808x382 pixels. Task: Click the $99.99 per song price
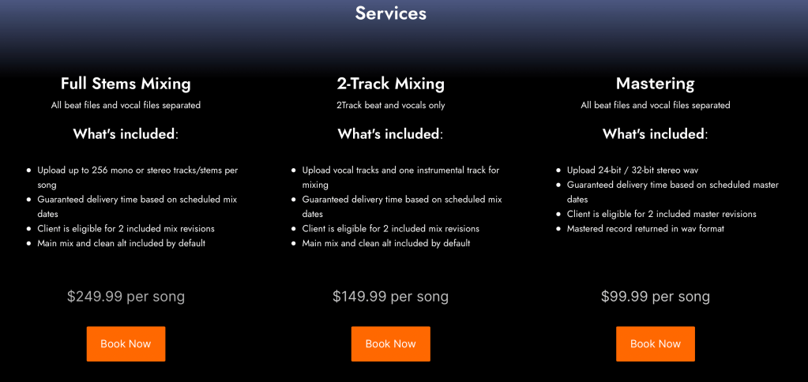tap(655, 297)
